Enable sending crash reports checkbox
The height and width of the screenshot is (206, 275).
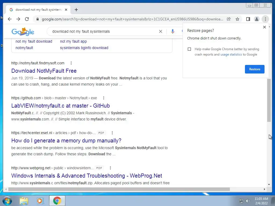pos(189,49)
